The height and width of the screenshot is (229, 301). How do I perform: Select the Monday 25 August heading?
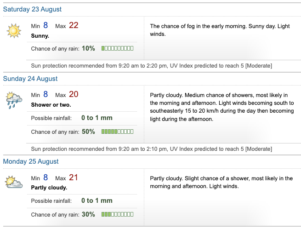pyautogui.click(x=31, y=161)
